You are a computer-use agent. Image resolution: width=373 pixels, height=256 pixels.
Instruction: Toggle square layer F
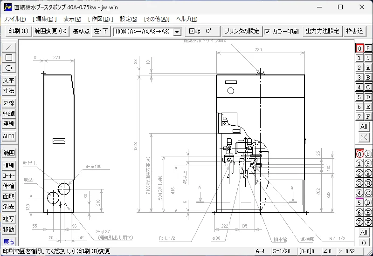click(x=368, y=117)
